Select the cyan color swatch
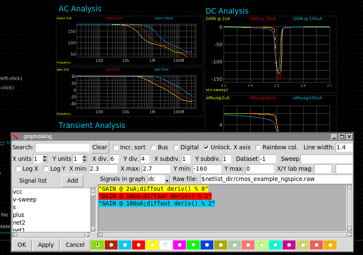Viewport: 363px width, 255px height. [125, 245]
